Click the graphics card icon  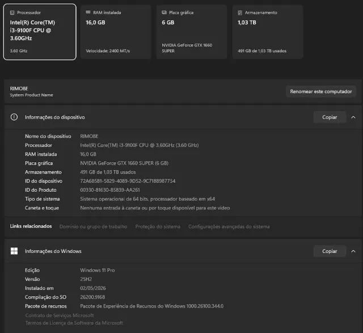point(164,12)
